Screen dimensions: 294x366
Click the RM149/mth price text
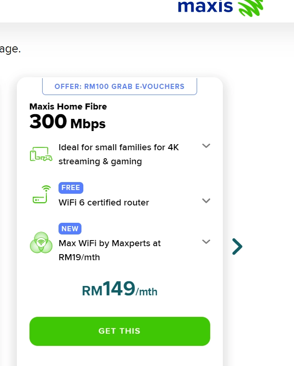click(x=119, y=289)
